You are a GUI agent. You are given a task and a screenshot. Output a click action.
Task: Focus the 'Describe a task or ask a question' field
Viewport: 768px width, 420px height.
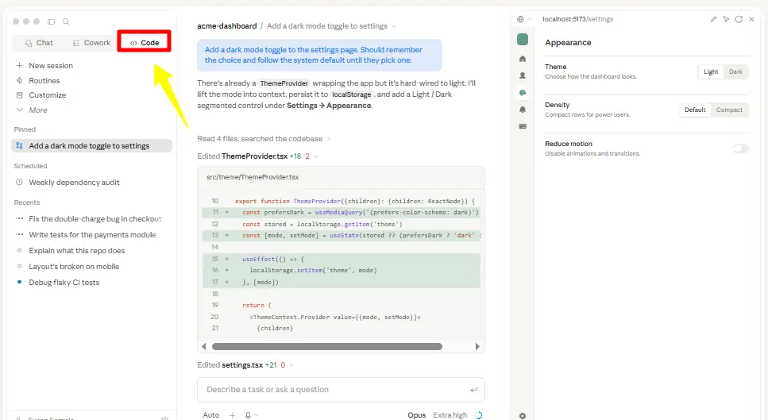pos(341,390)
